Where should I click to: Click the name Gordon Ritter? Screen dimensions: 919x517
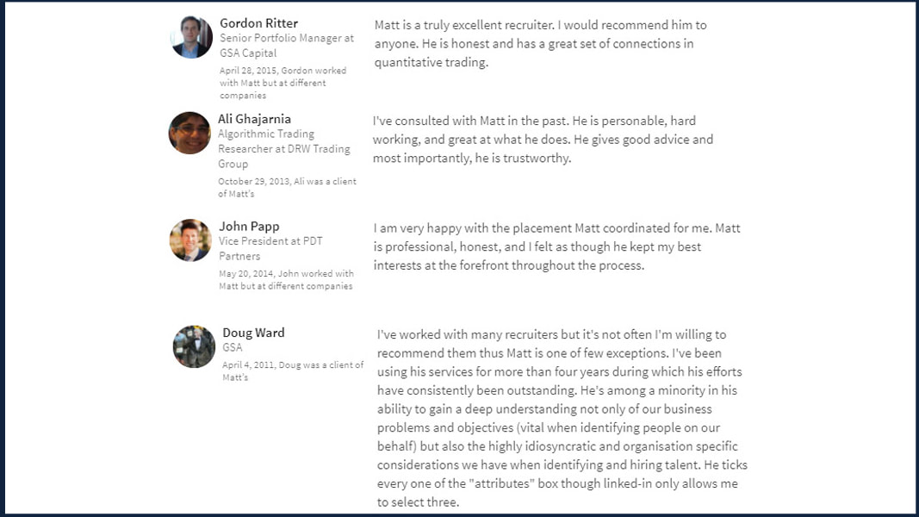tap(258, 23)
